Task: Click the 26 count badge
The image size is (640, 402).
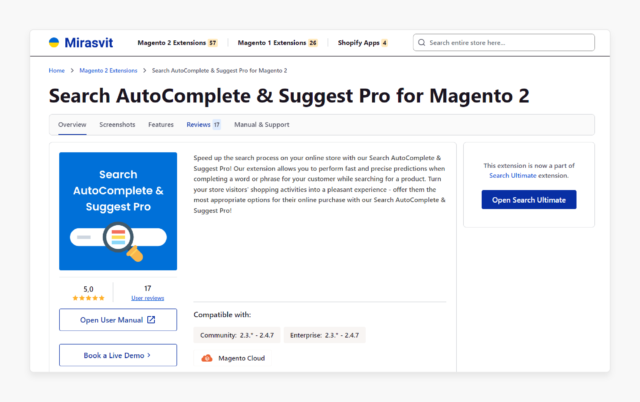Action: 313,43
